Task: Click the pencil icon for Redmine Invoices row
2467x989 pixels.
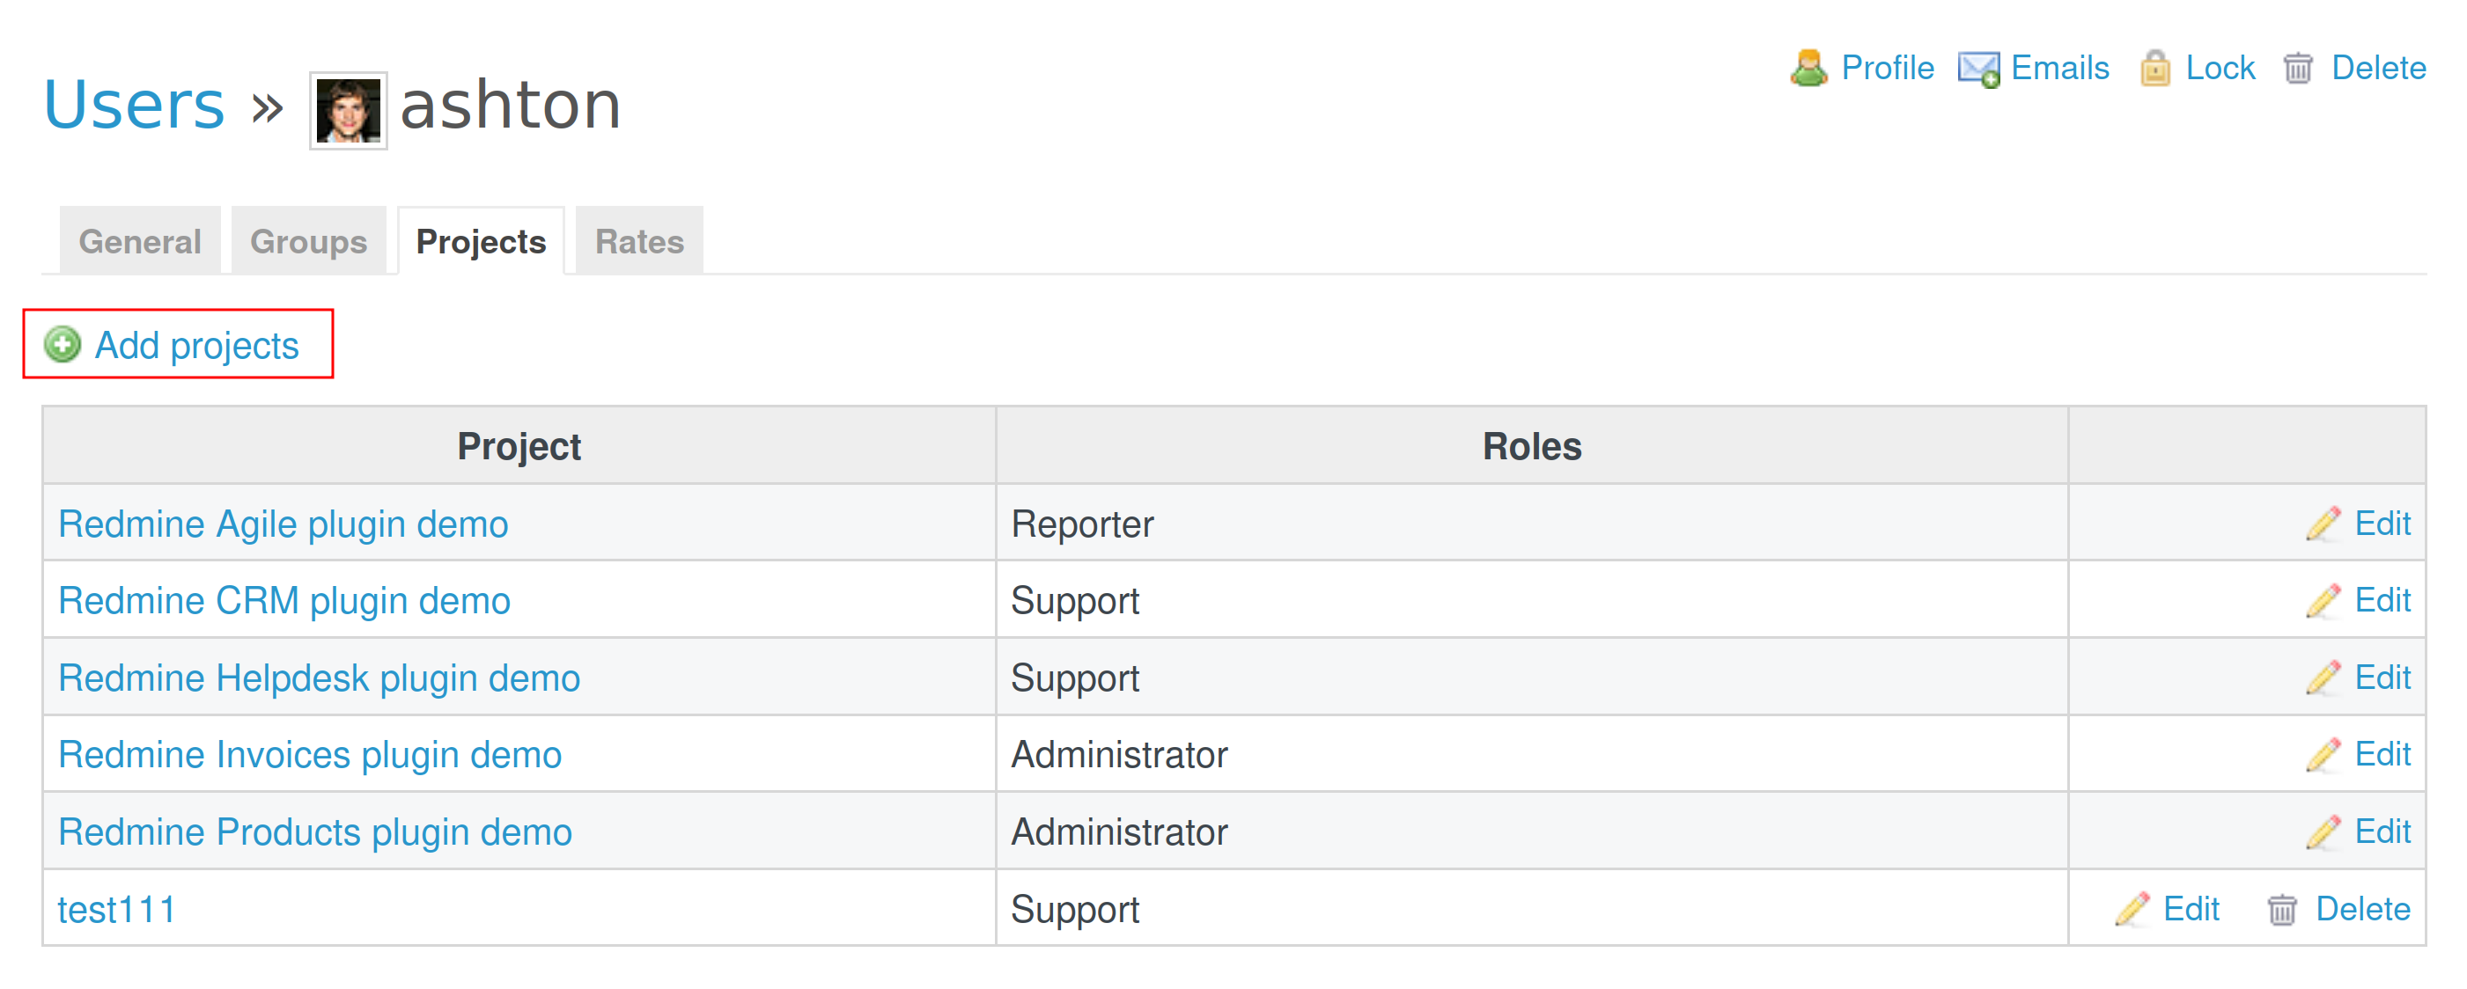Action: pyautogui.click(x=2323, y=754)
